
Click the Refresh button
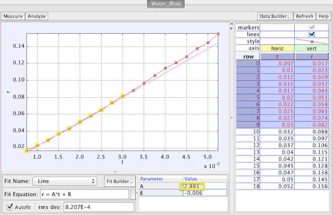coord(305,16)
